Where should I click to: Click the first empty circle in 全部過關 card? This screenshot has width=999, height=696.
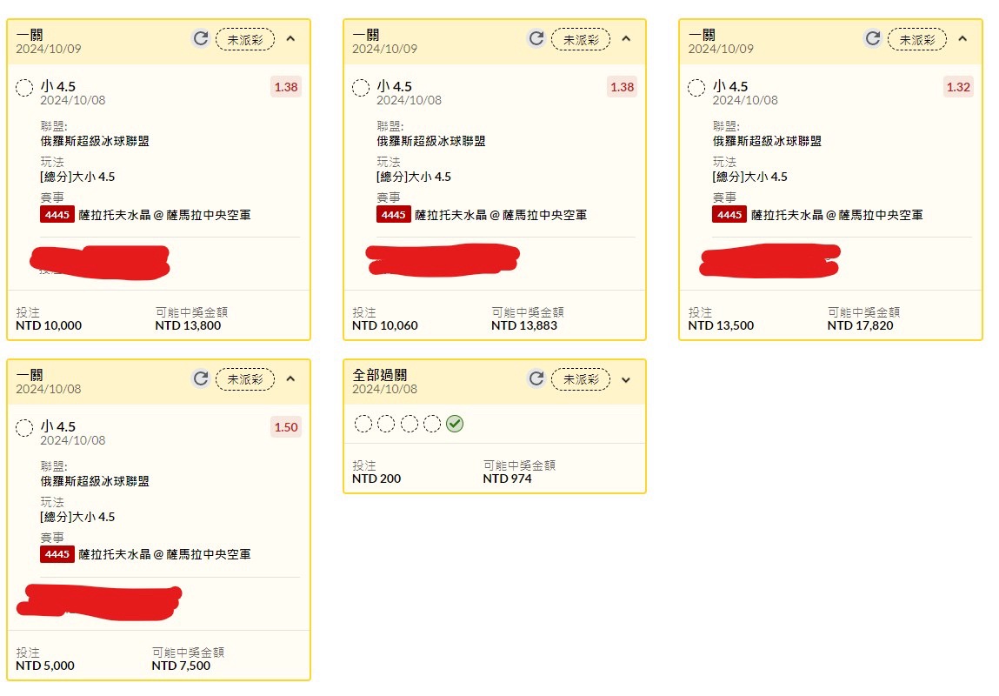(363, 424)
